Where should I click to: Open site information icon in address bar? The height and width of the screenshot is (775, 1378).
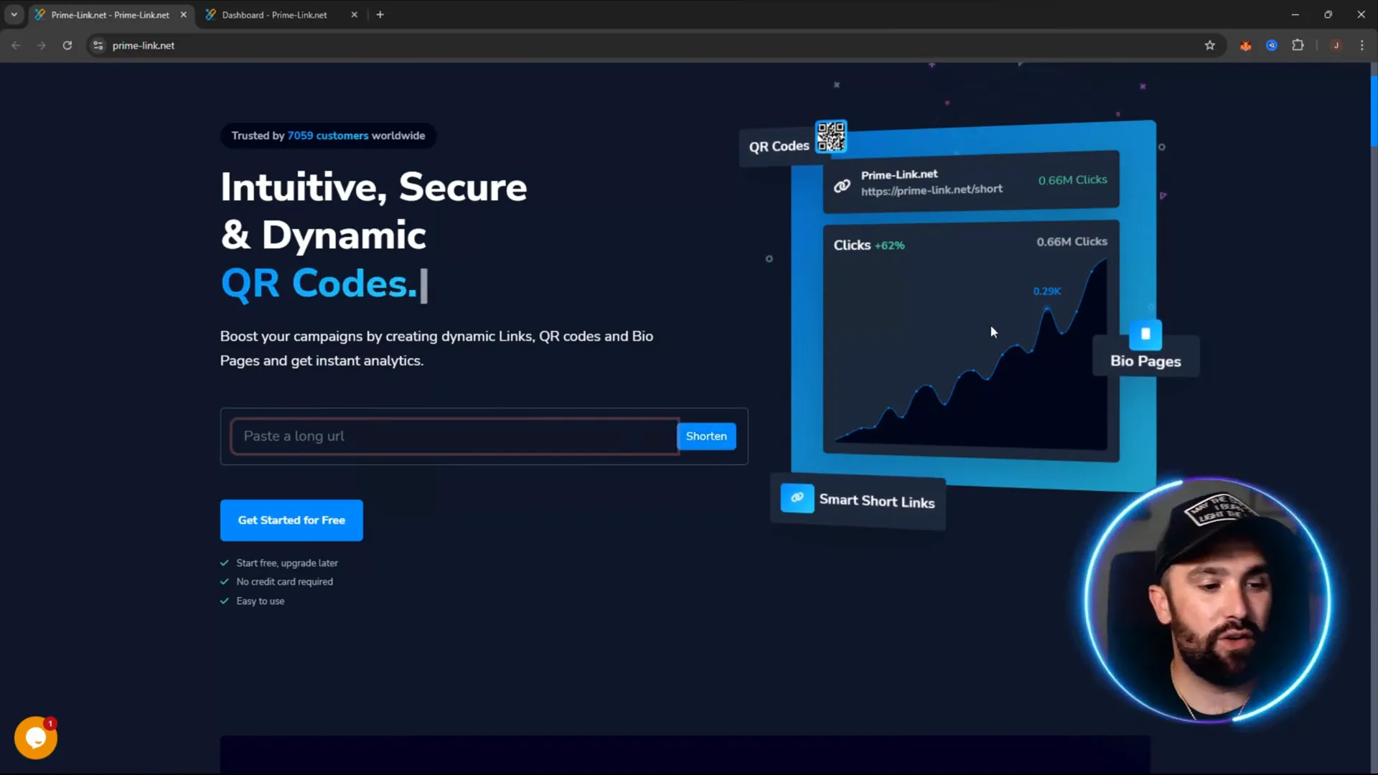pyautogui.click(x=98, y=45)
